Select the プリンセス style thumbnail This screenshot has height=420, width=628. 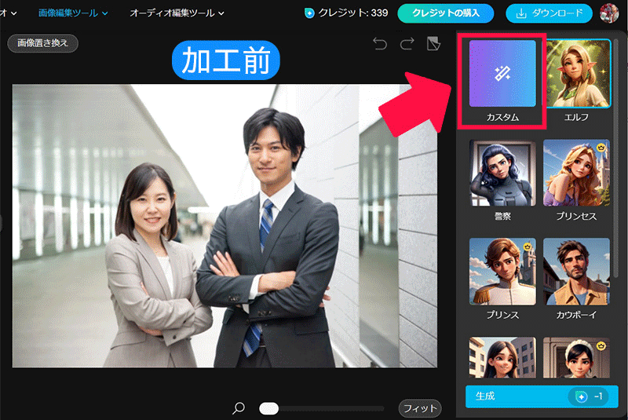pyautogui.click(x=577, y=173)
